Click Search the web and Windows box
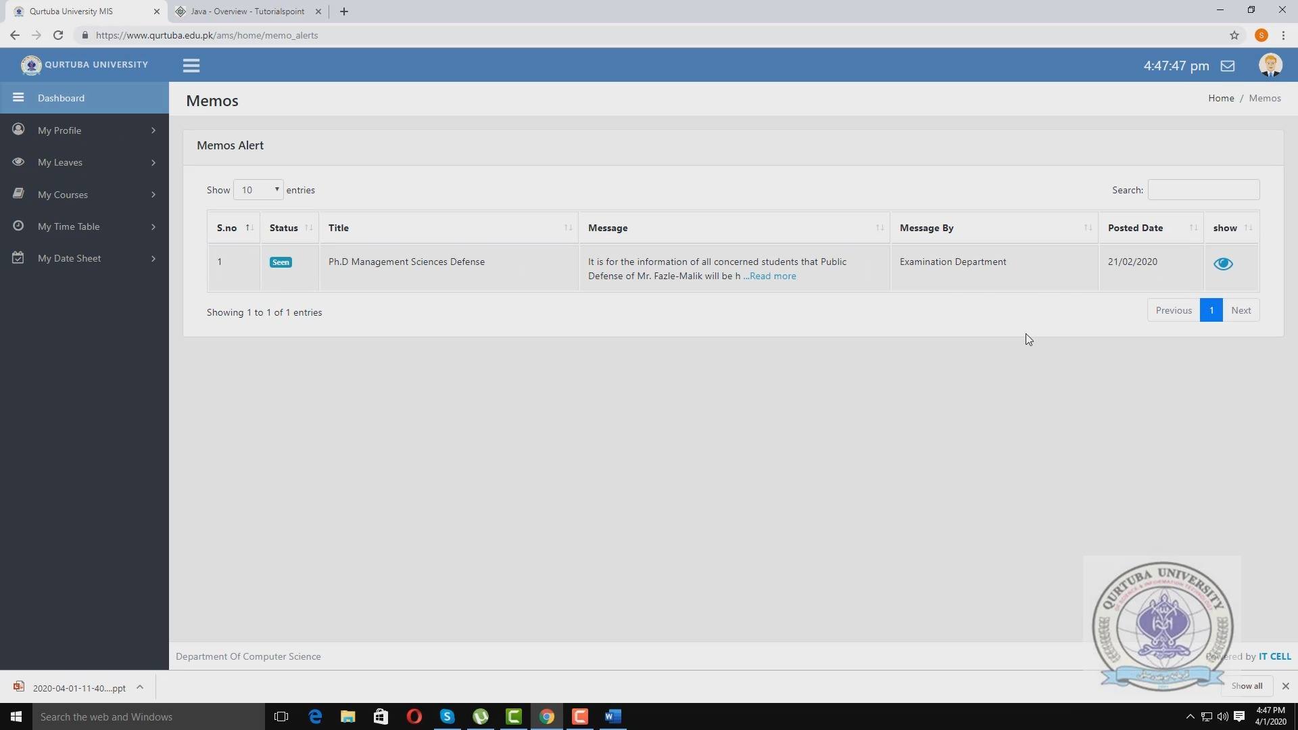Image resolution: width=1298 pixels, height=730 pixels. click(x=149, y=716)
